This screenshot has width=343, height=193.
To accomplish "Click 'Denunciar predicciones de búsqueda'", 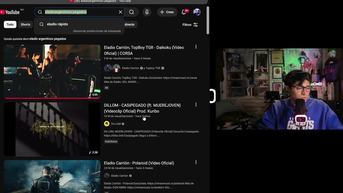I will tap(97, 31).
